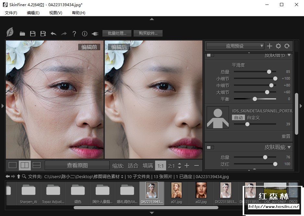Click the 批量处理... button
The height and width of the screenshot is (216, 304).
click(x=117, y=33)
